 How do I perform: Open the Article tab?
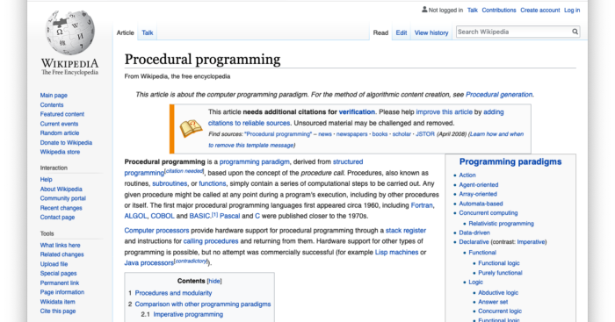125,33
